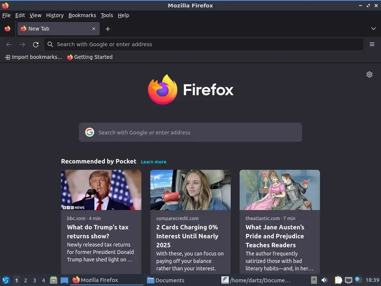Viewport: 381px width, 286px height.
Task: Open the Help menu
Action: coord(124,15)
